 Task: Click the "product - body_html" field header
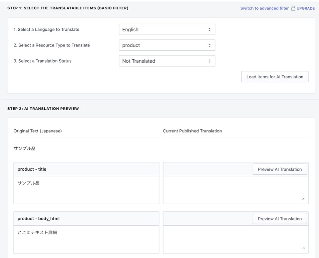(39, 219)
